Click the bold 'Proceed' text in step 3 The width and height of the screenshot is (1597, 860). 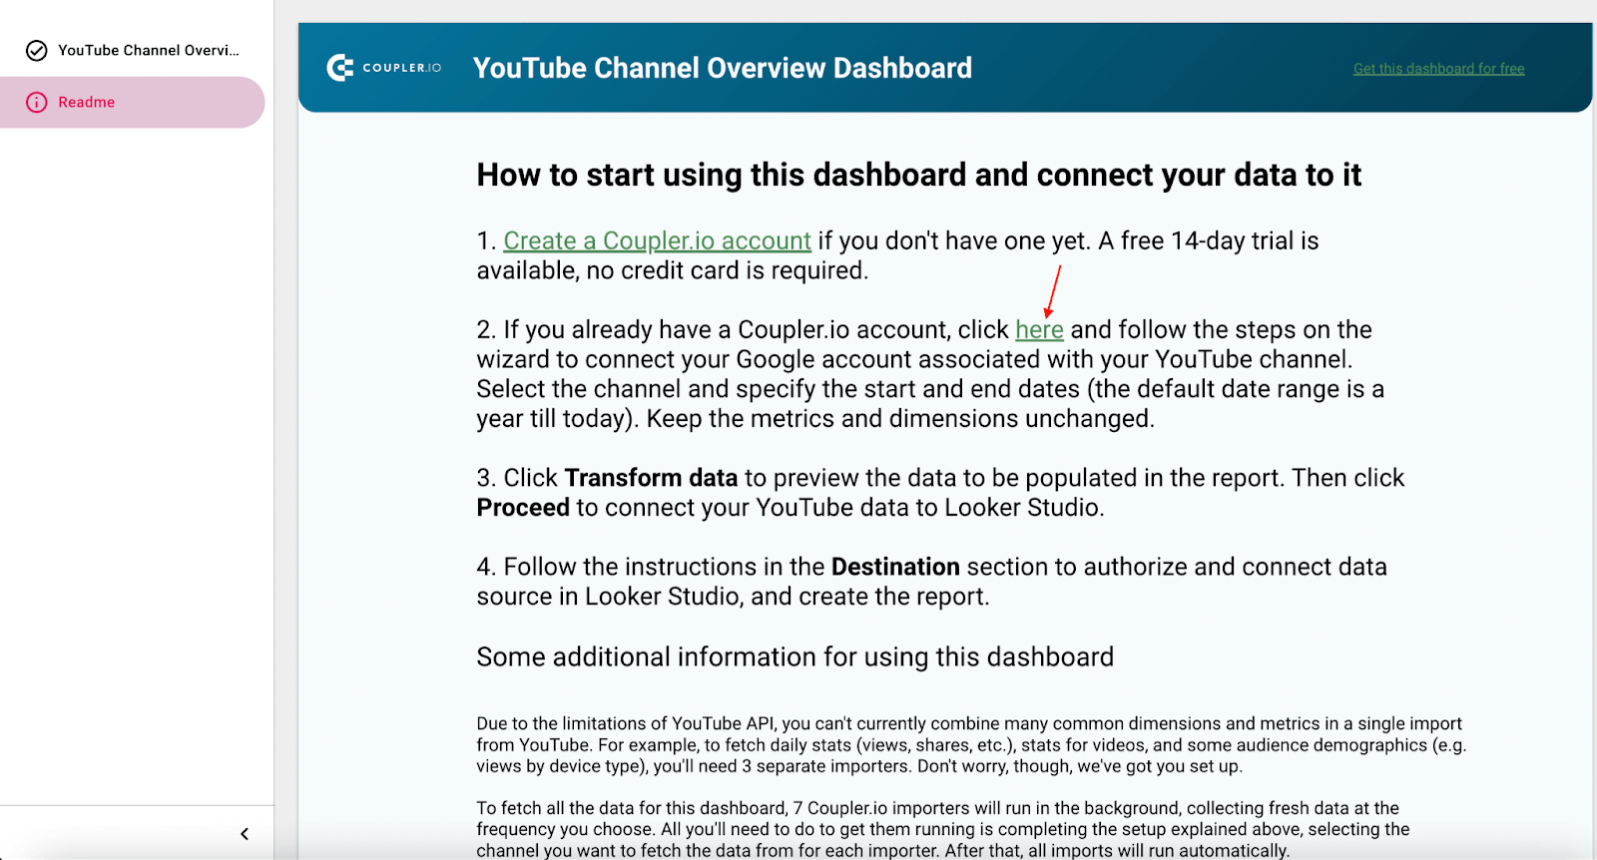tap(523, 508)
